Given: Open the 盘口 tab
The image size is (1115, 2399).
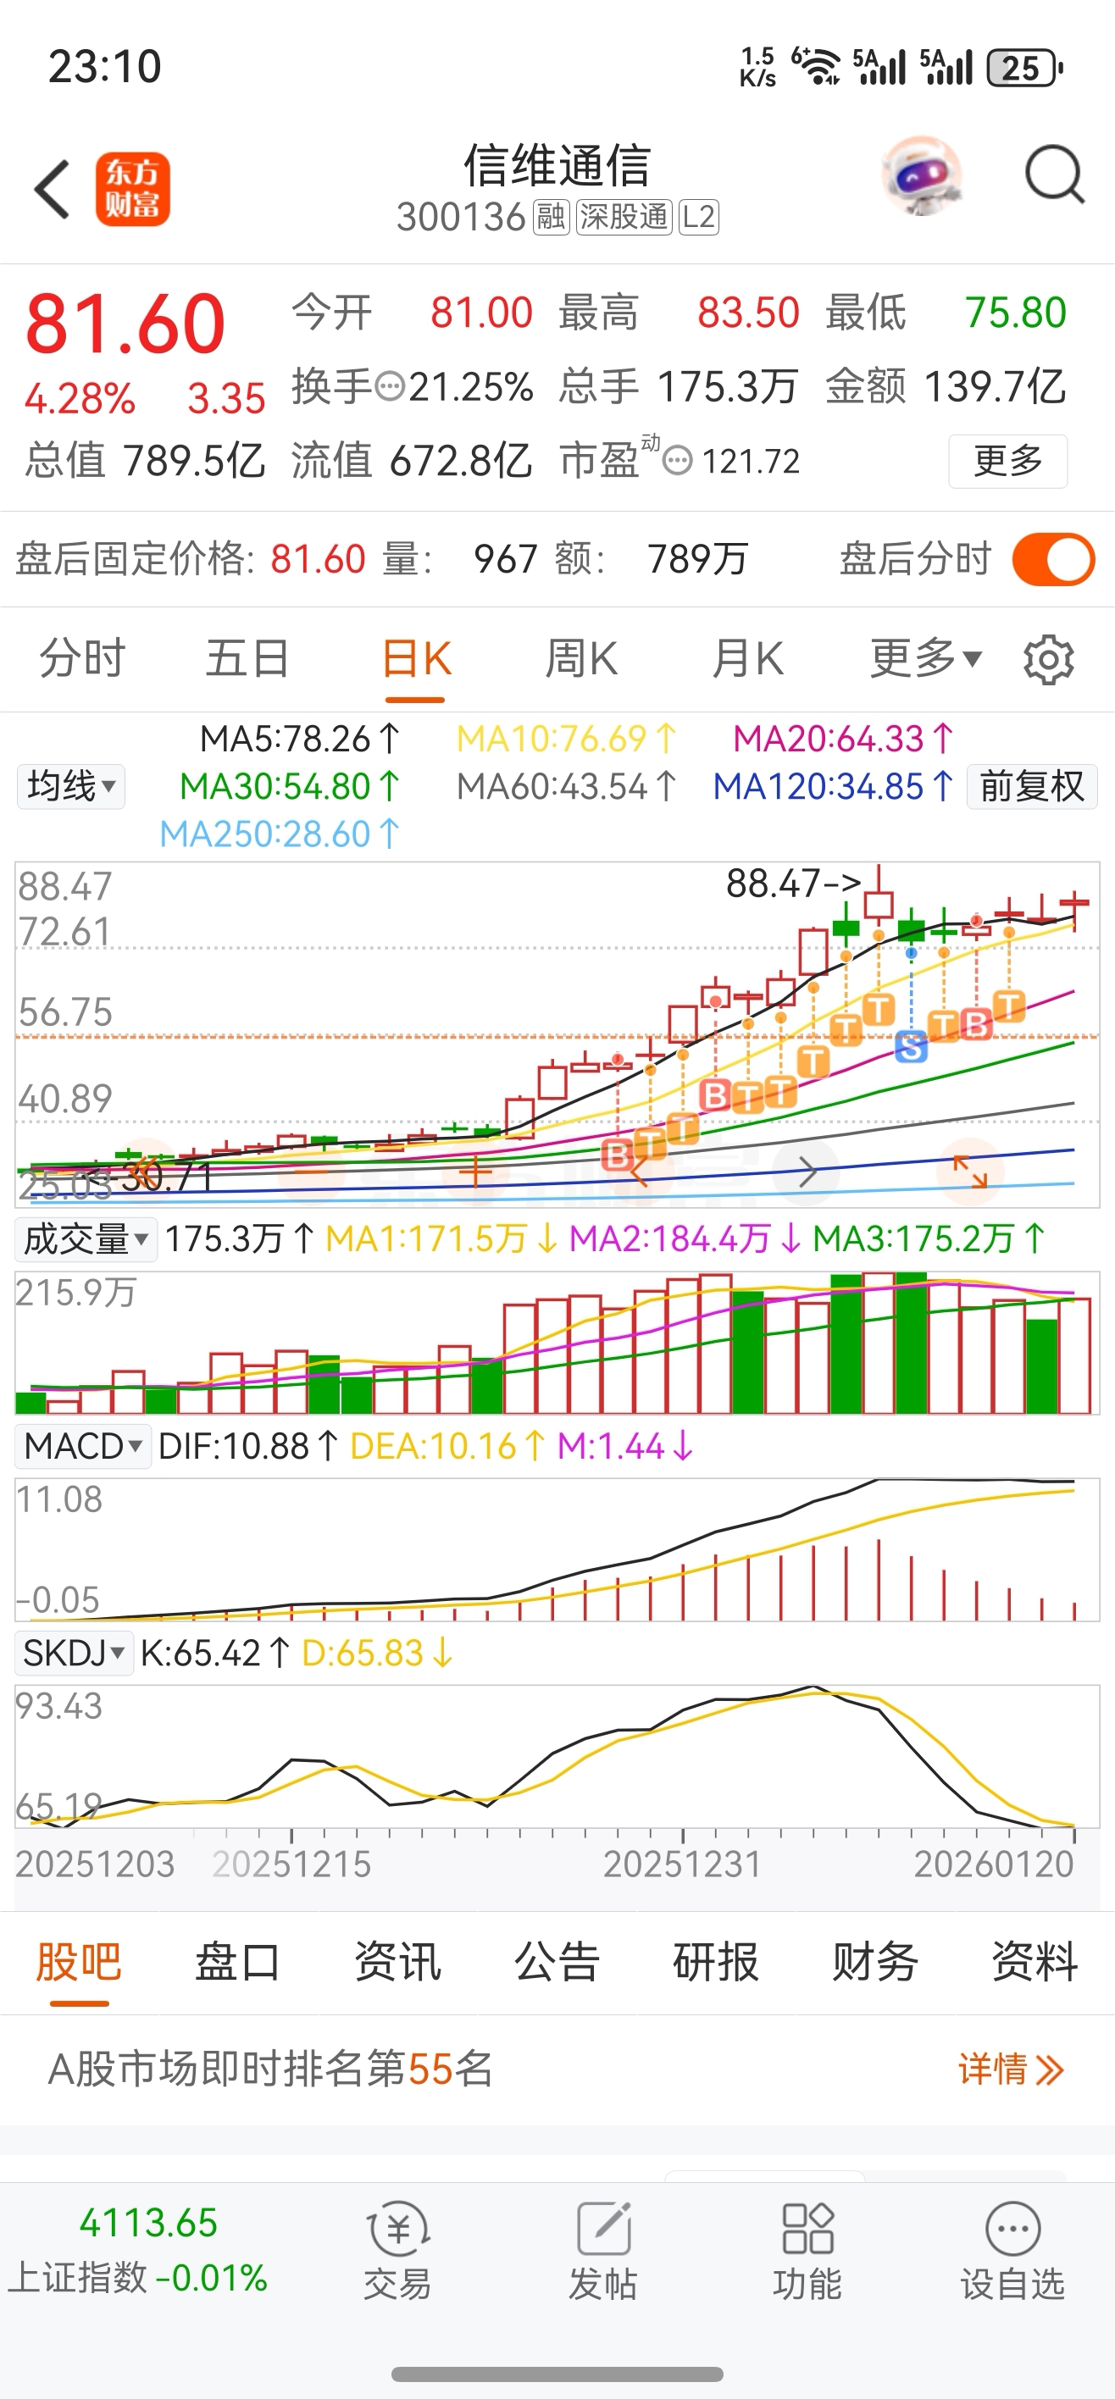Looking at the screenshot, I should pyautogui.click(x=237, y=1961).
